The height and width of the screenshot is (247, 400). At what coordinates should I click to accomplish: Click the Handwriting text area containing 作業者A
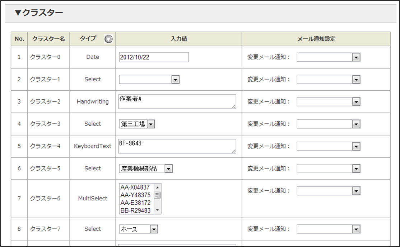pyautogui.click(x=177, y=101)
